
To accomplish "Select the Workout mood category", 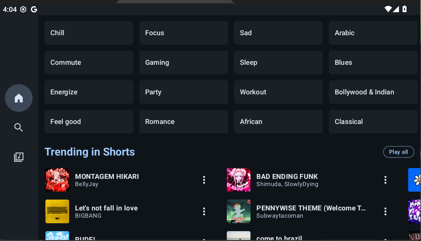I will (278, 92).
